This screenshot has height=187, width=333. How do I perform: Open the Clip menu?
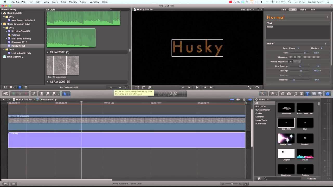[x=63, y=2]
